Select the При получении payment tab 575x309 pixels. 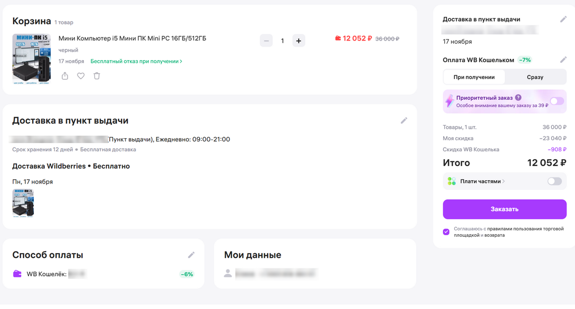(x=474, y=77)
